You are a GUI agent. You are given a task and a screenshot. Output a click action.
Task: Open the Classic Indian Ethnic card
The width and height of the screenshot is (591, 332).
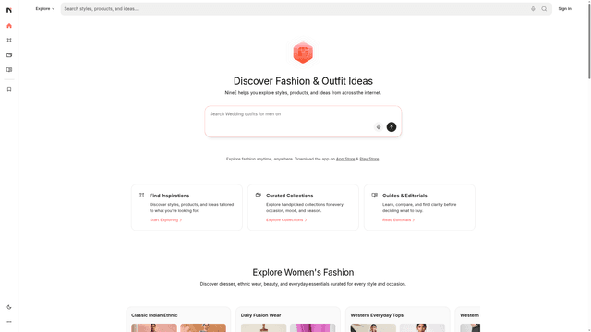coord(178,319)
